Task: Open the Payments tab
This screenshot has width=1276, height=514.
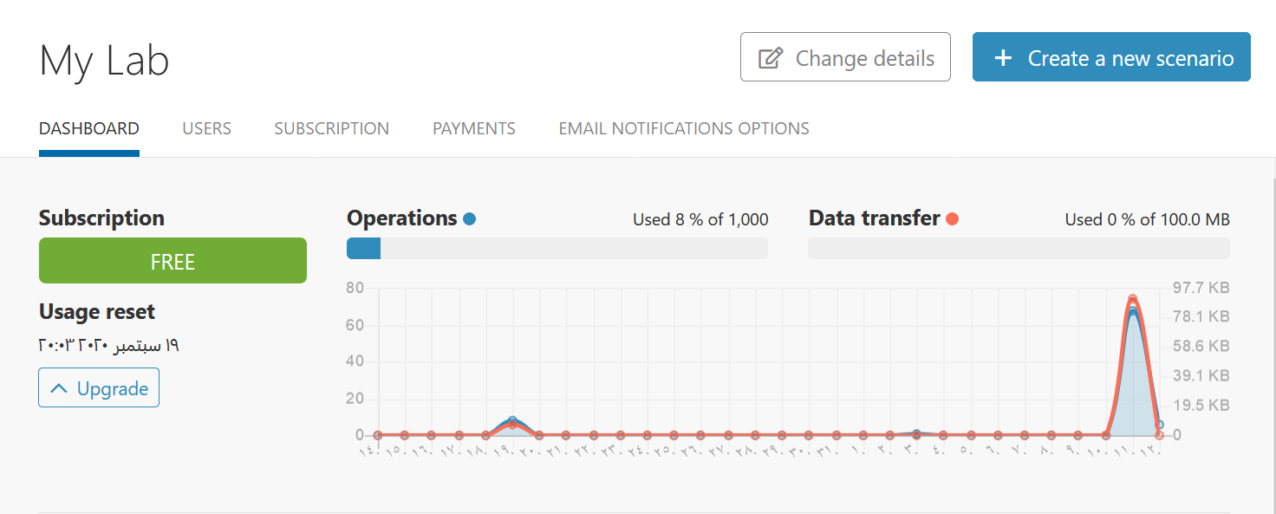Action: coord(473,128)
